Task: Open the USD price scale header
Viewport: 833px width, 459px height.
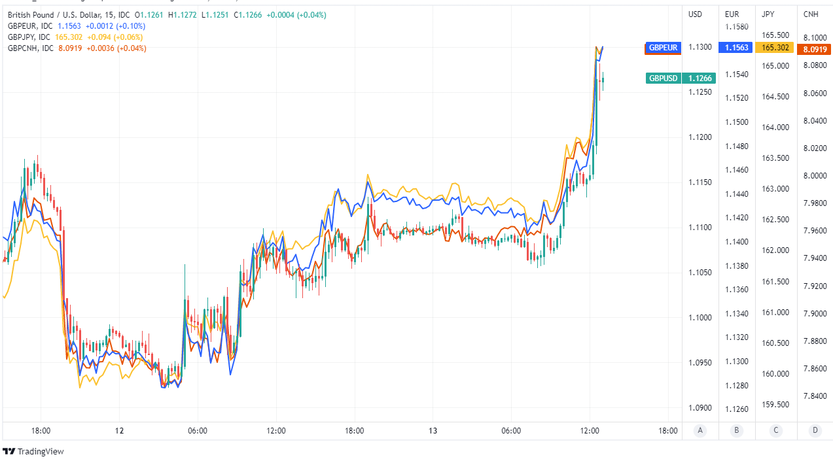Action: (x=695, y=14)
